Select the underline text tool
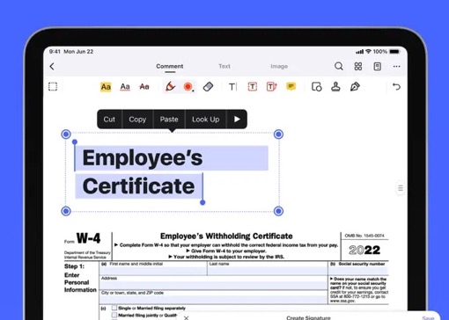This screenshot has width=449, height=320. click(x=125, y=87)
